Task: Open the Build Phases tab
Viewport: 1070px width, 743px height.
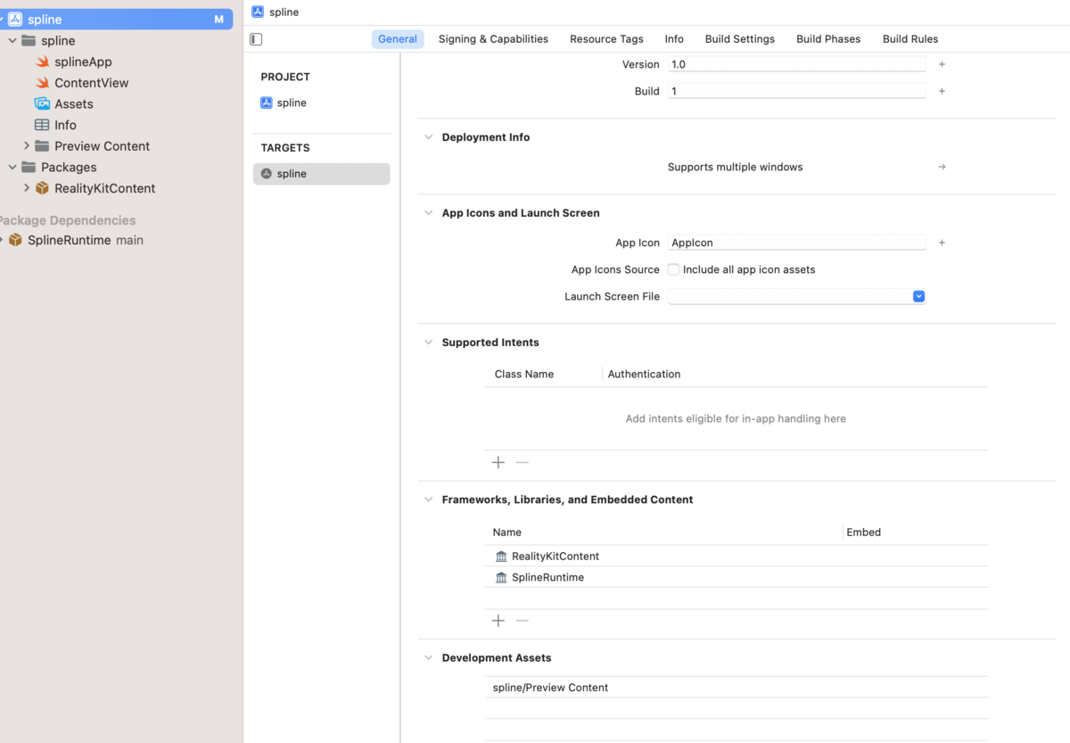Action: point(828,39)
